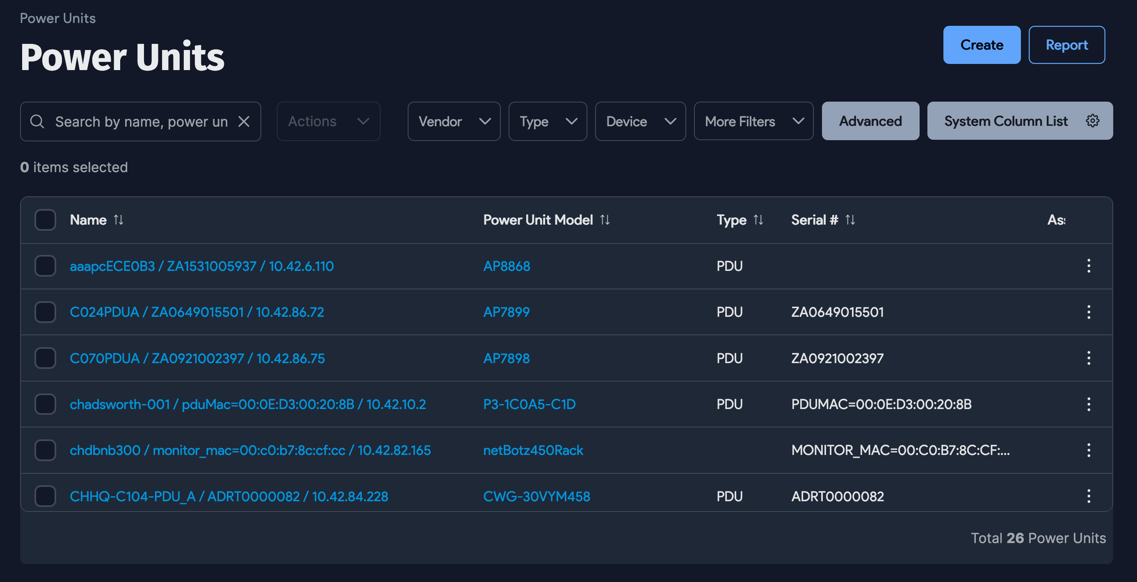
Task: Open the kebab menu for CHHQ-C104-PDU_A
Action: (1089, 496)
